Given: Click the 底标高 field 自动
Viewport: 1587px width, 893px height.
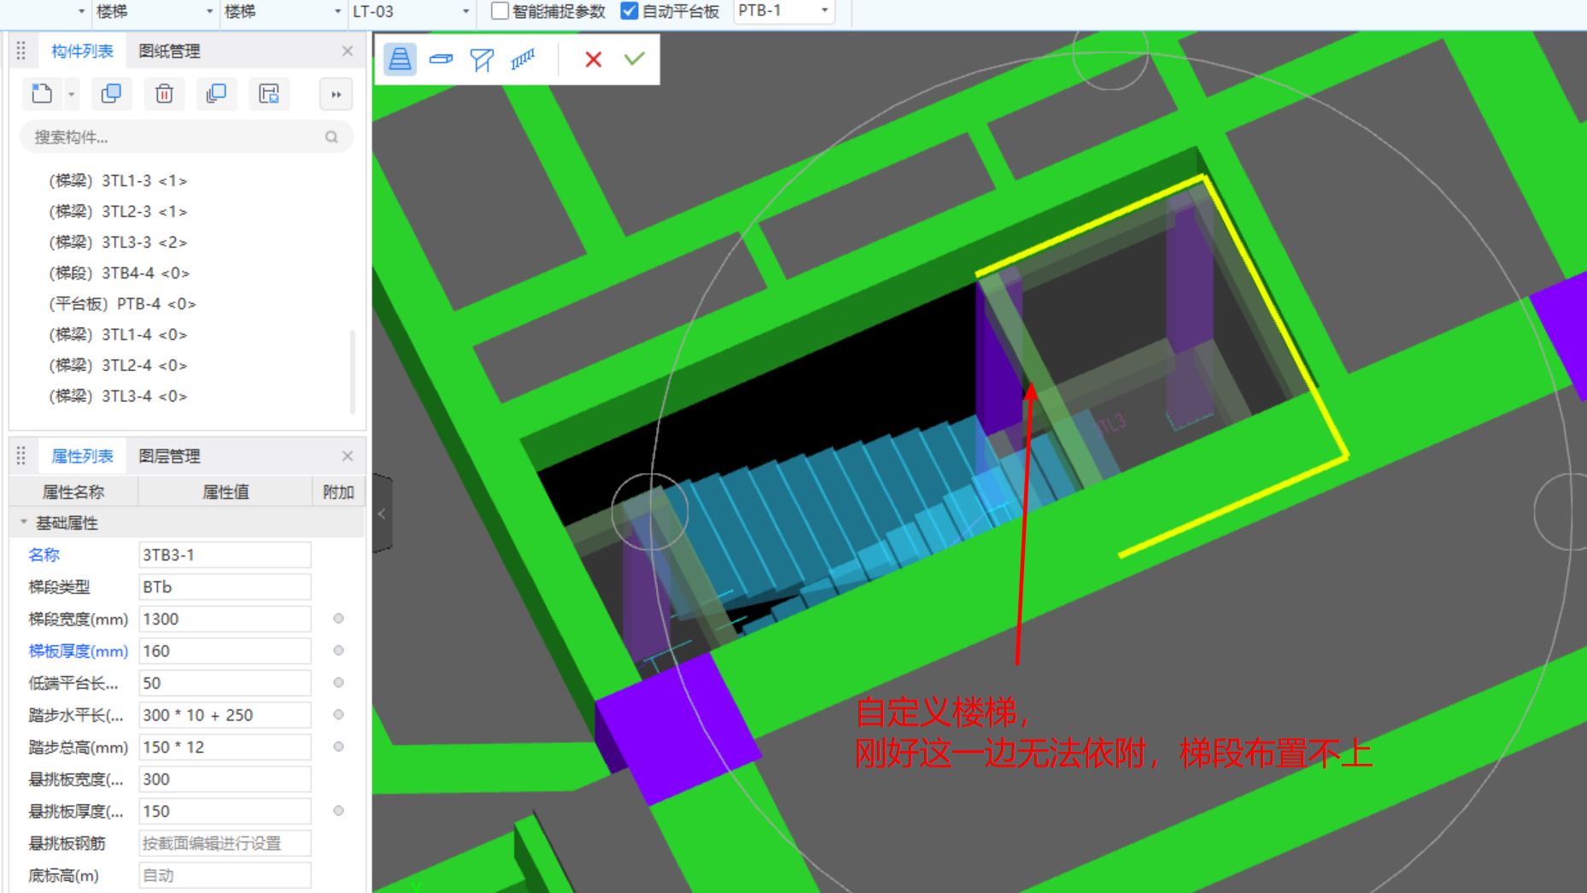Looking at the screenshot, I should [225, 875].
